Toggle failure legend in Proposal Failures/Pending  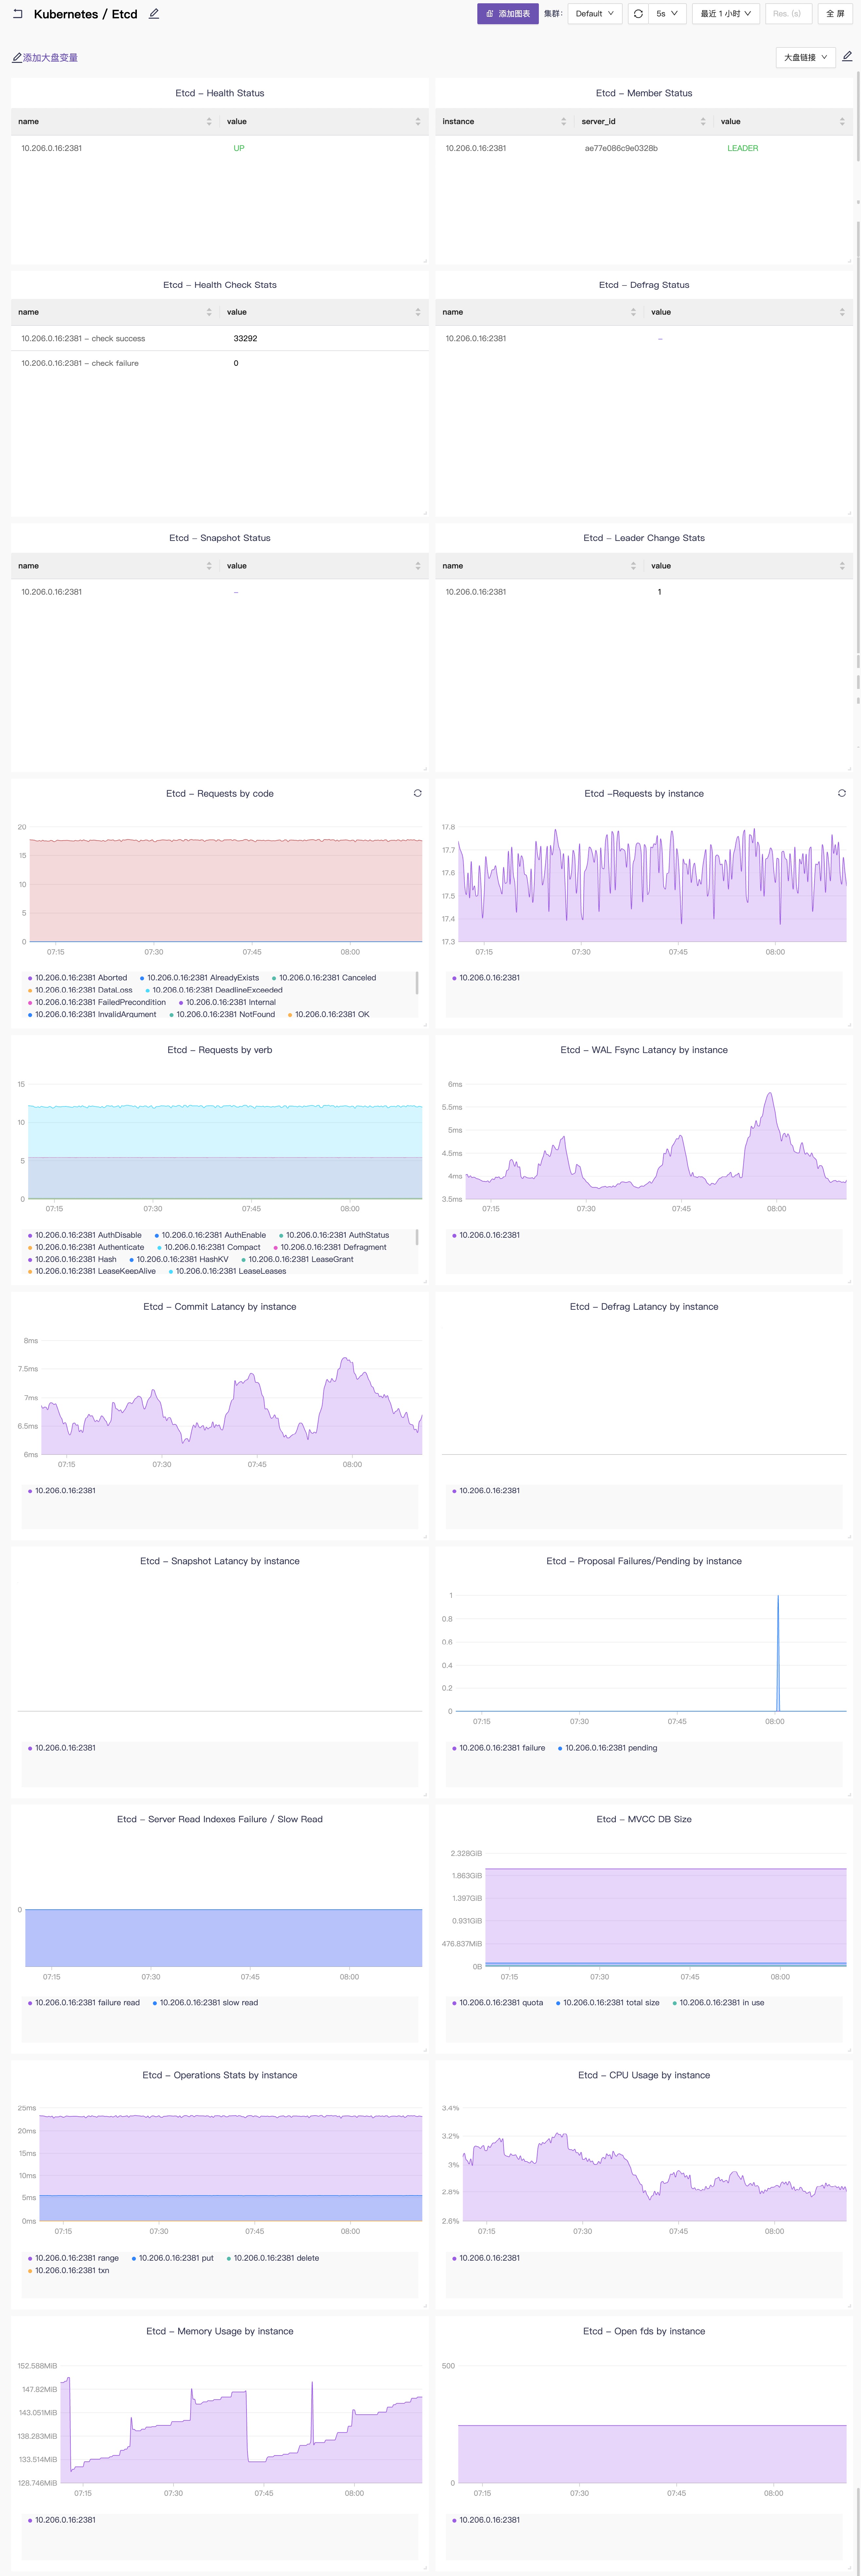499,1748
